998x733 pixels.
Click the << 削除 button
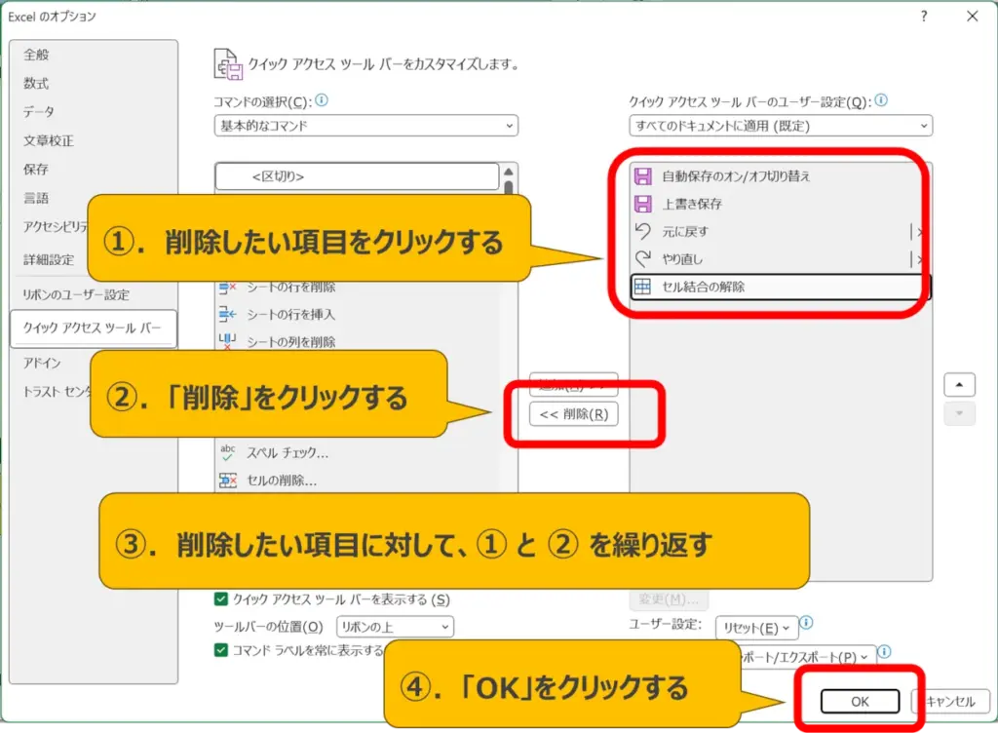(573, 414)
